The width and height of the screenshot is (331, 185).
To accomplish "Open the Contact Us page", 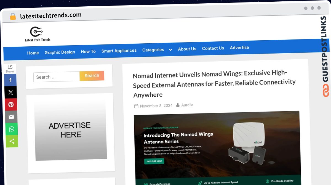I will point(213,48).
